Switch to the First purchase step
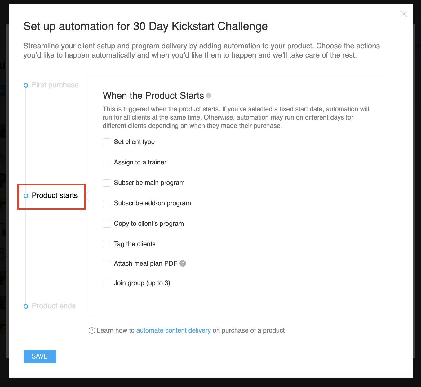 point(55,85)
